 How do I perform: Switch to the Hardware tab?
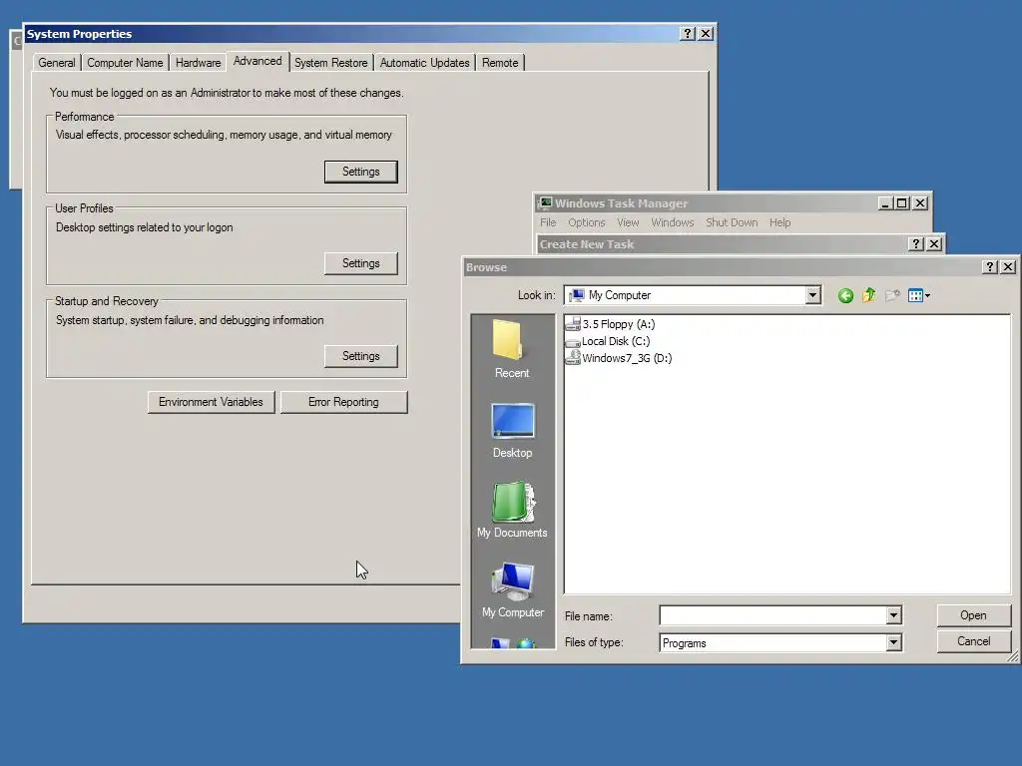(199, 63)
